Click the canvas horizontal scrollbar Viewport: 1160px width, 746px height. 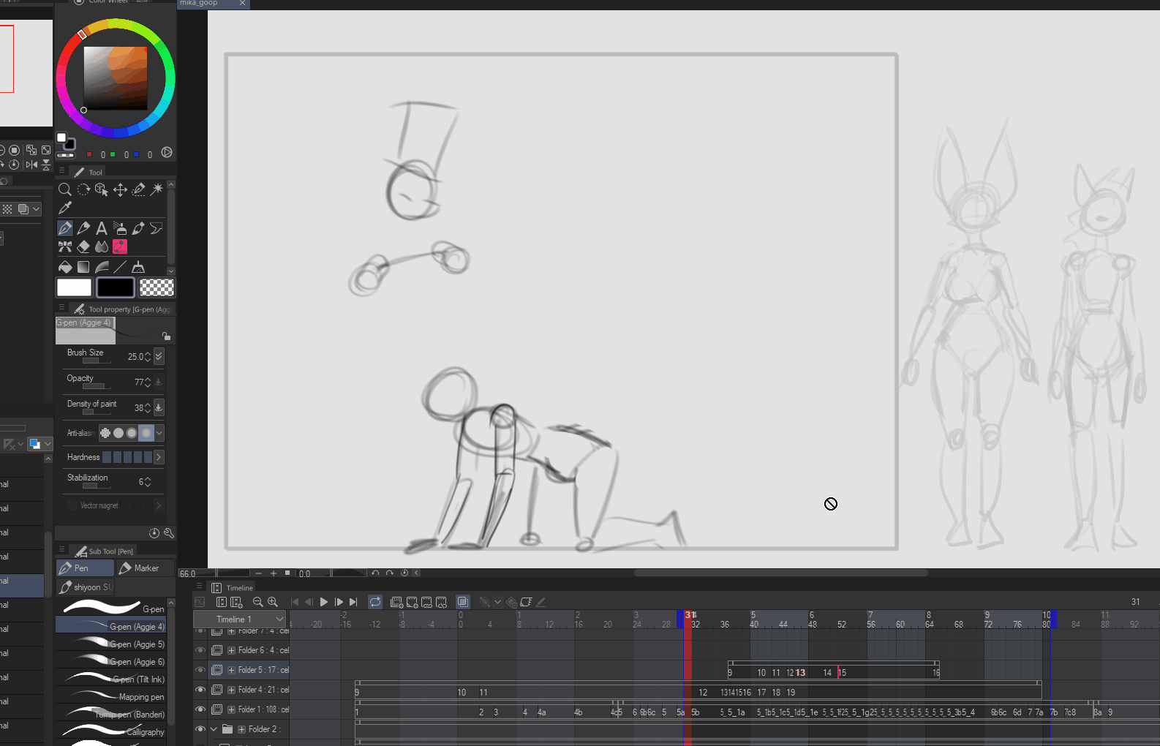780,573
